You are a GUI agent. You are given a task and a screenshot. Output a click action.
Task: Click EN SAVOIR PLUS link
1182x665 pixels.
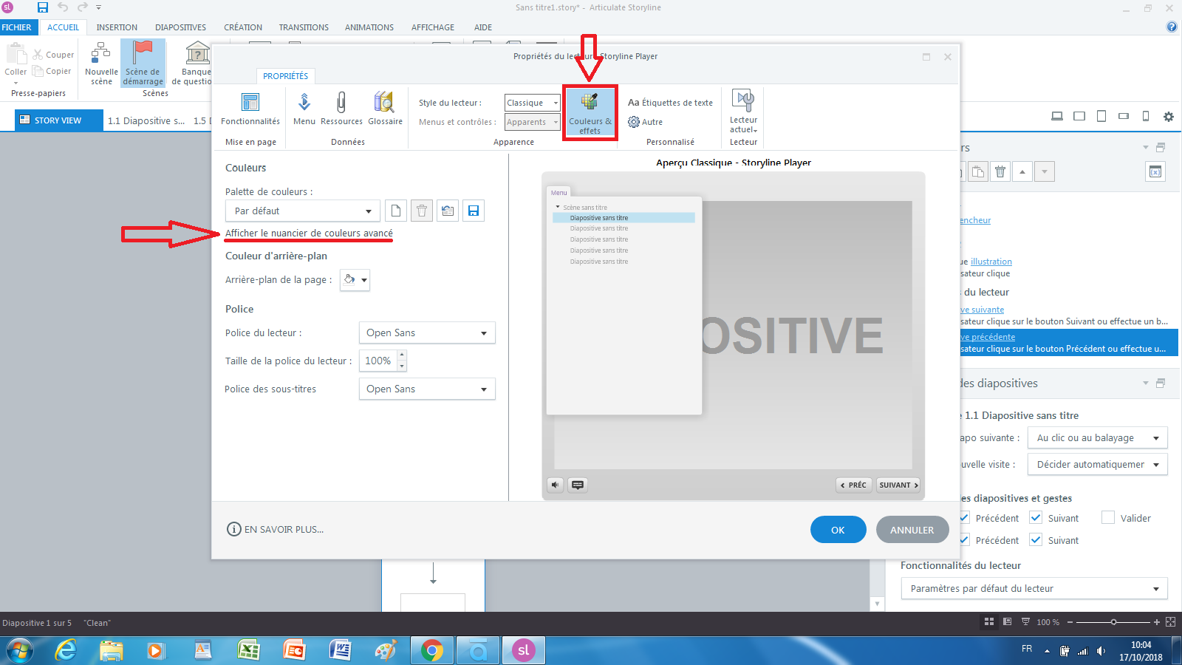click(x=276, y=529)
